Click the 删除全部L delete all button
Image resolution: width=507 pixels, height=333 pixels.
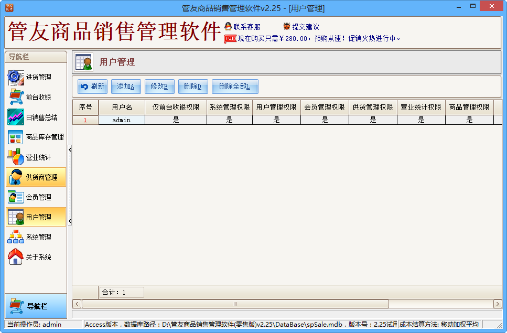235,87
